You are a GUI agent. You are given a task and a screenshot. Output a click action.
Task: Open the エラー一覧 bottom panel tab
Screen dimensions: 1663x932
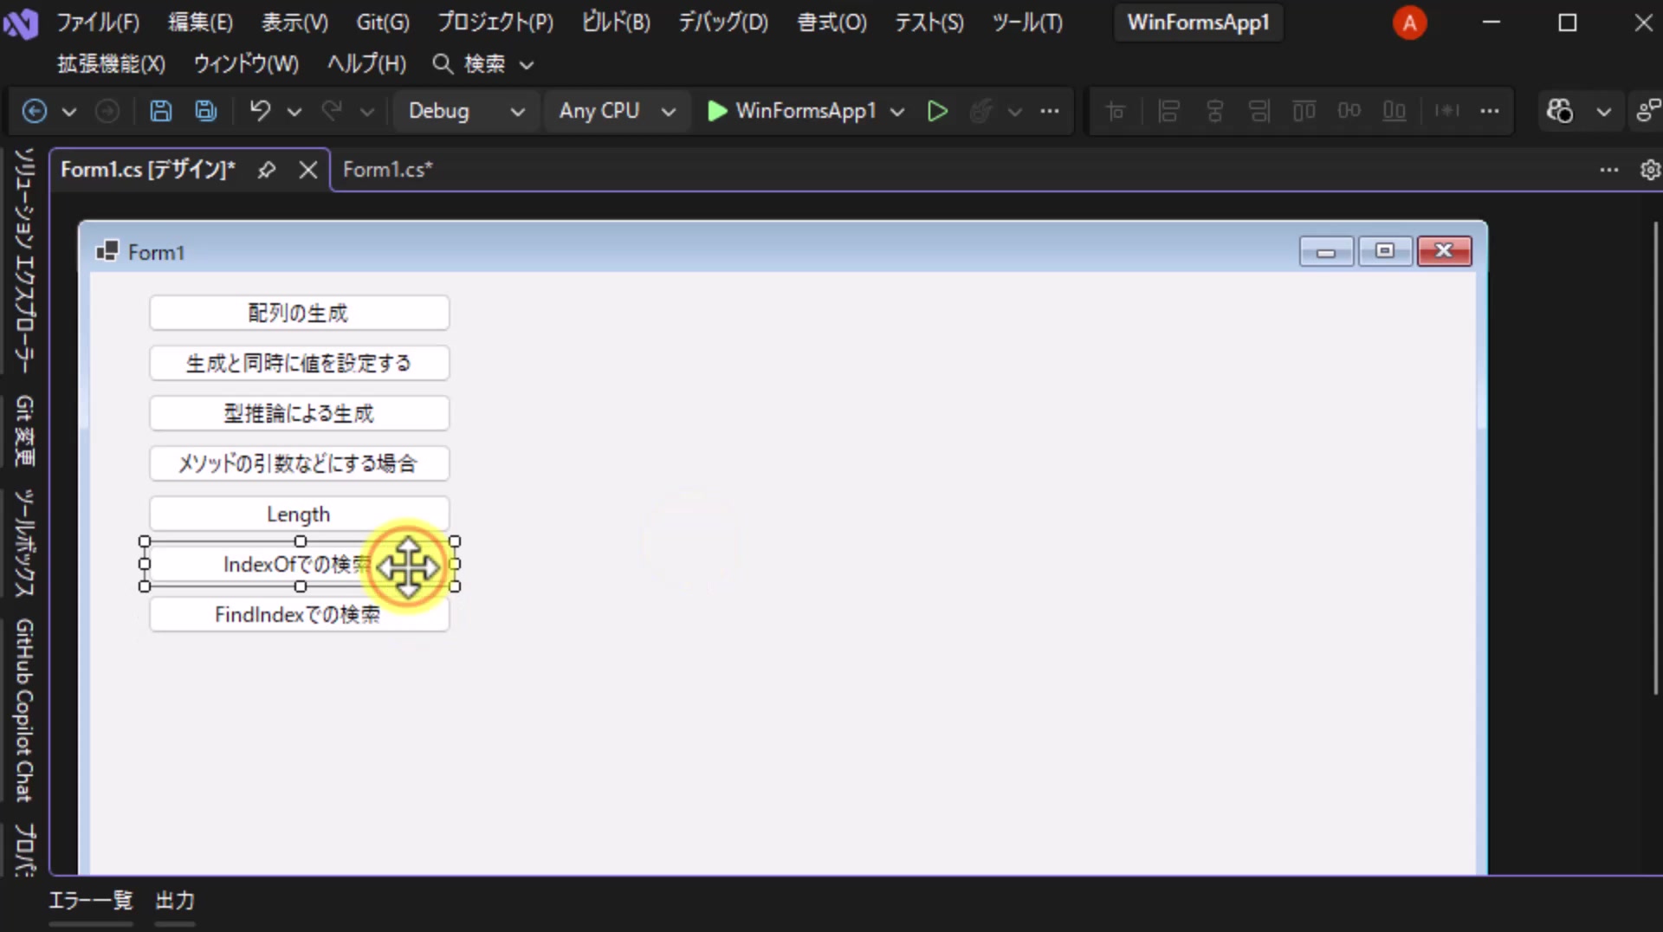tap(90, 901)
